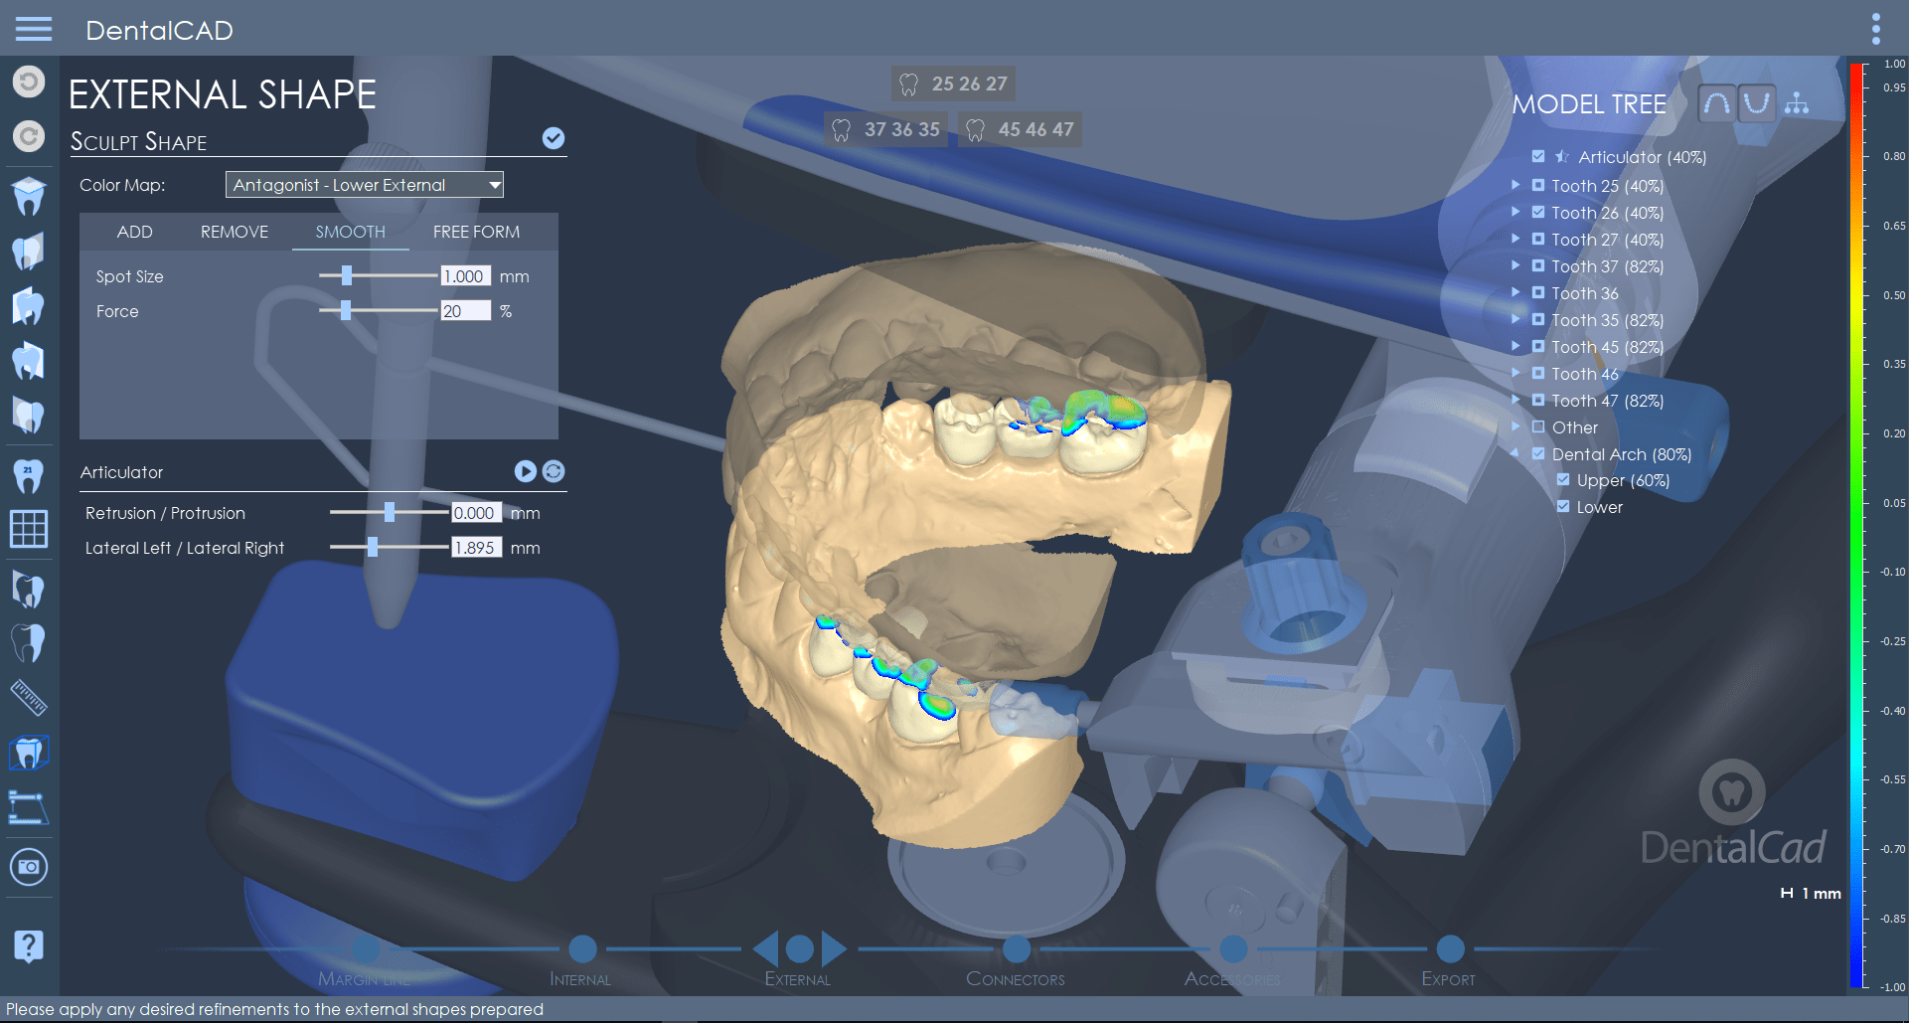Select teeth group 25 26 27
This screenshot has width=1909, height=1023.
tap(953, 85)
